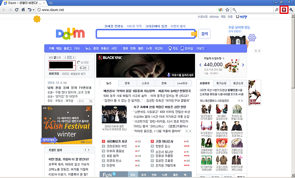Switch to the 뉴스 news tab

pos(109,83)
